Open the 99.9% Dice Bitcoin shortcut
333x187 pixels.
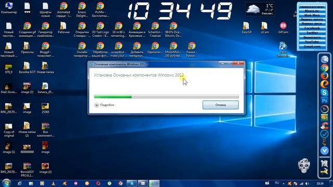(x=173, y=30)
